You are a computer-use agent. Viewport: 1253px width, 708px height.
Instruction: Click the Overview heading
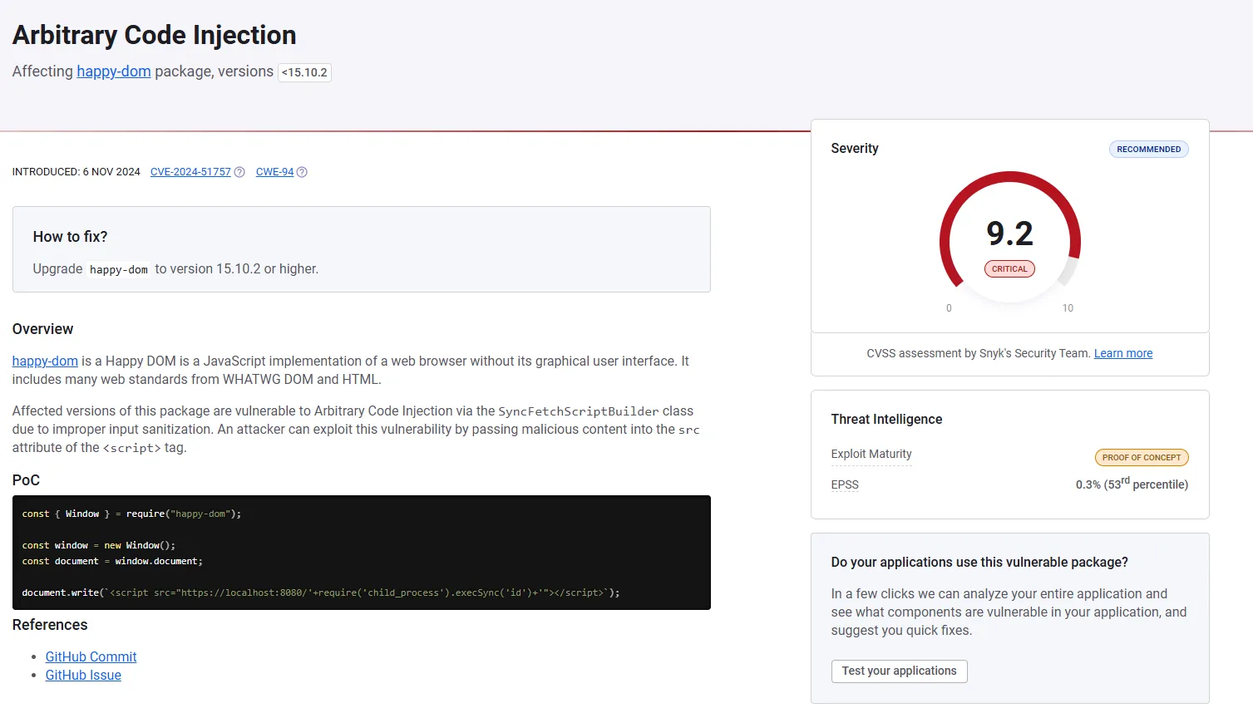[42, 329]
